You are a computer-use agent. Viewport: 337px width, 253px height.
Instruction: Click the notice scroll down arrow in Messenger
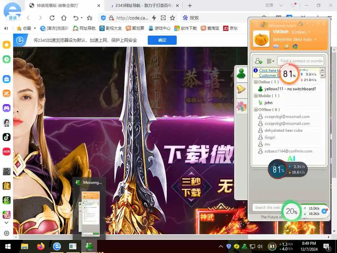click(x=322, y=75)
